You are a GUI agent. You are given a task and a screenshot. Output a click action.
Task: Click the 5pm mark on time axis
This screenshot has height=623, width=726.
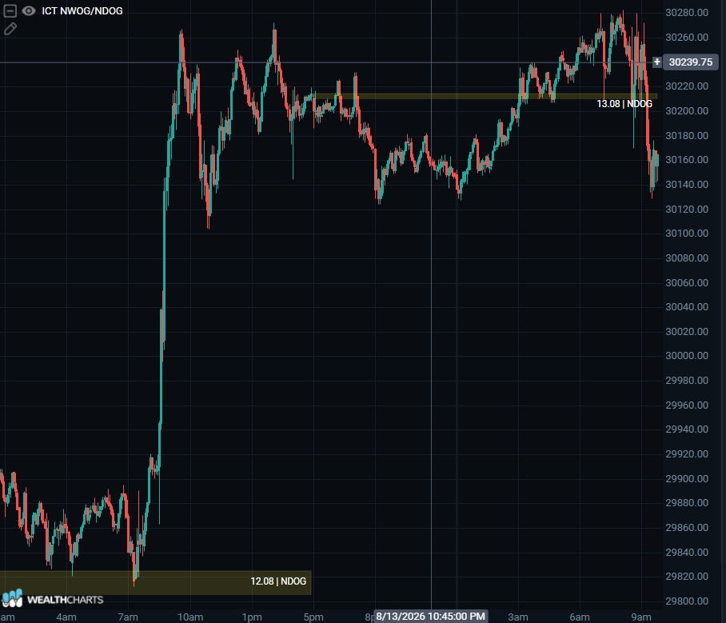point(313,617)
